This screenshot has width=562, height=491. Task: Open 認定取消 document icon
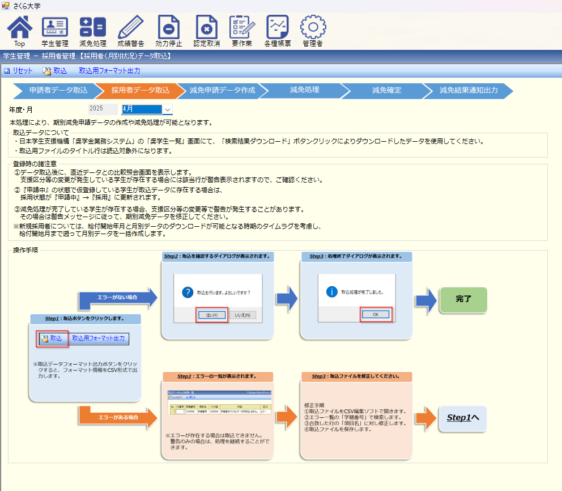[207, 31]
